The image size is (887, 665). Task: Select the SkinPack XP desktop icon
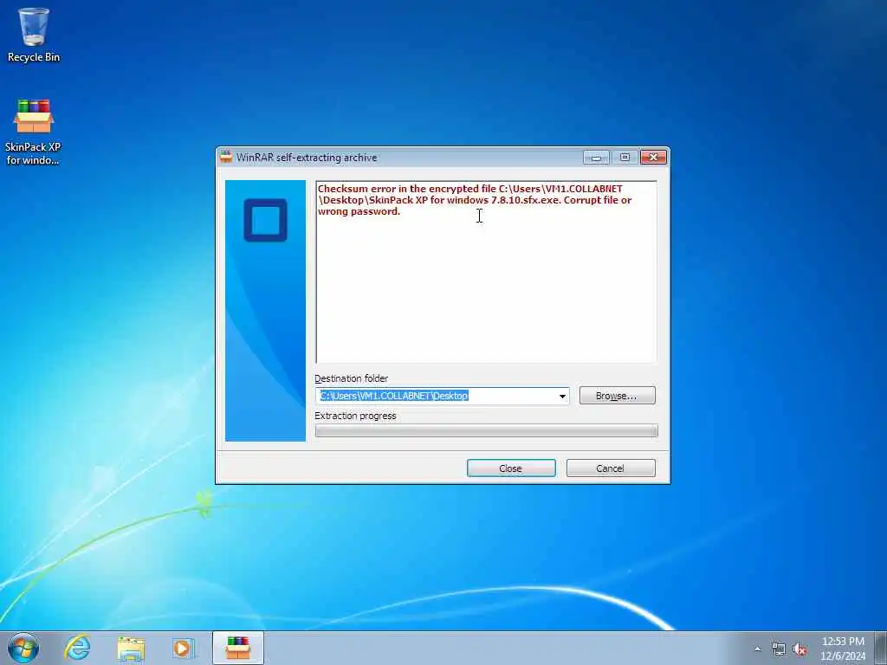(34, 132)
